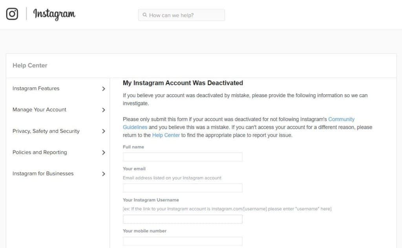The image size is (402, 248).
Task: Select Privacy, Safety and Security item
Action: tap(46, 131)
